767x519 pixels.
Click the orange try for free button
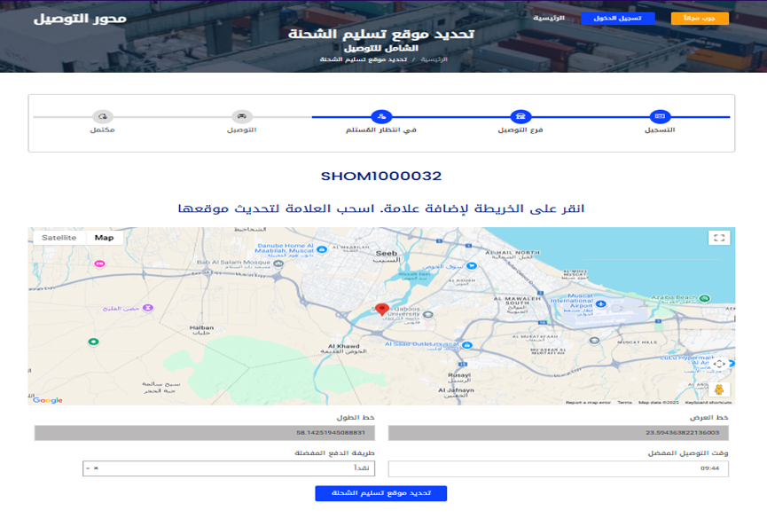coord(700,18)
